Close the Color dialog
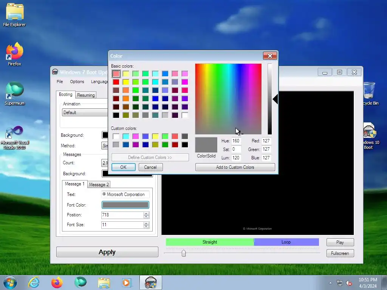 270,56
